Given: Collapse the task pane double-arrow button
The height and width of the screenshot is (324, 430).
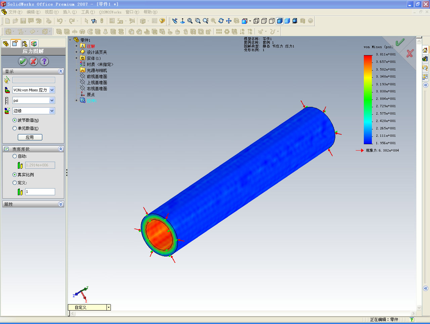Looking at the screenshot, I should 425,85.
